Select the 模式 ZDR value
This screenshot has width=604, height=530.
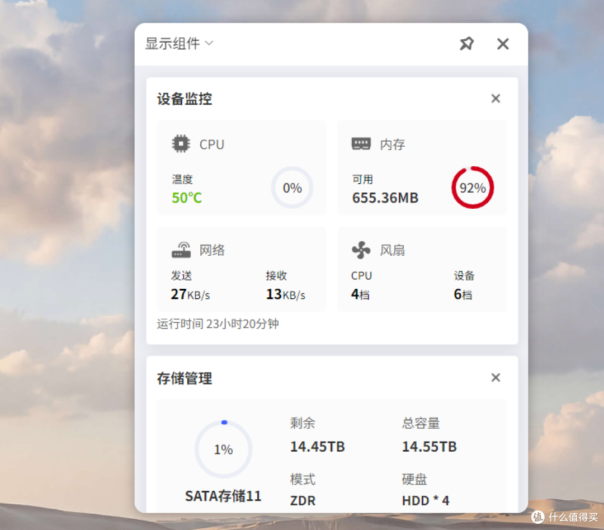pyautogui.click(x=303, y=501)
